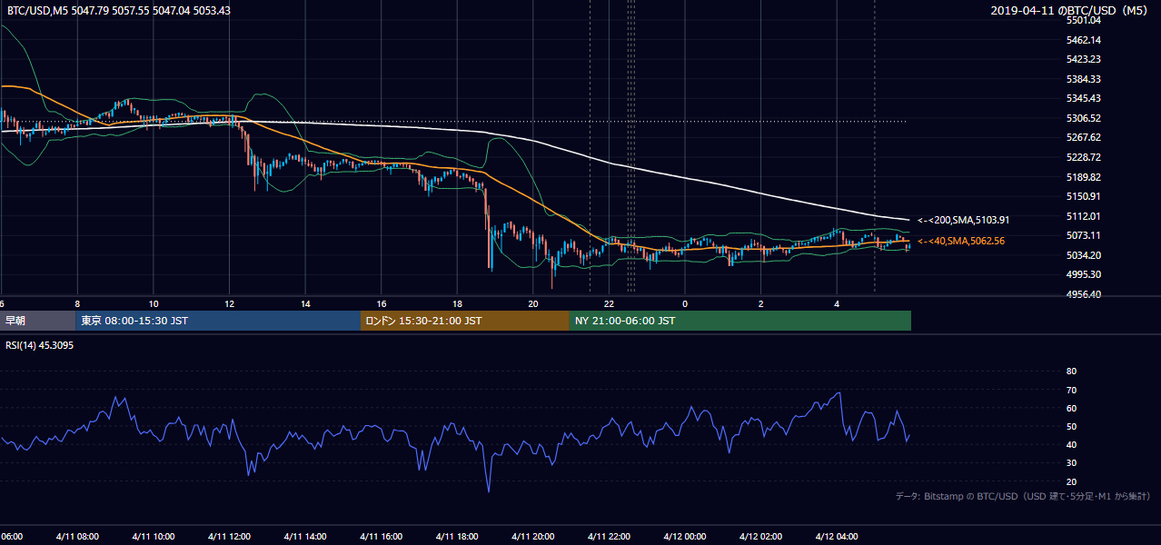
Task: Click RSI scale value 30
Action: (1071, 463)
